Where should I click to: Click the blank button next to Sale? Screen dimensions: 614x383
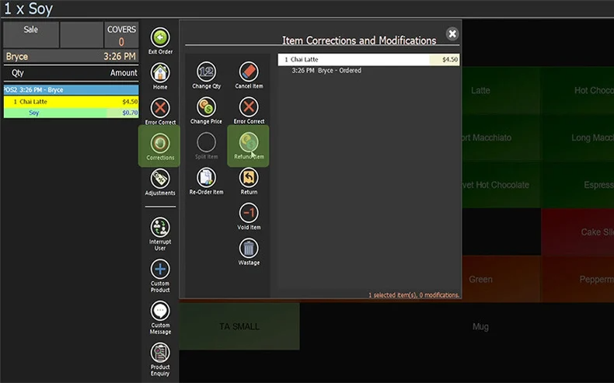(x=82, y=34)
